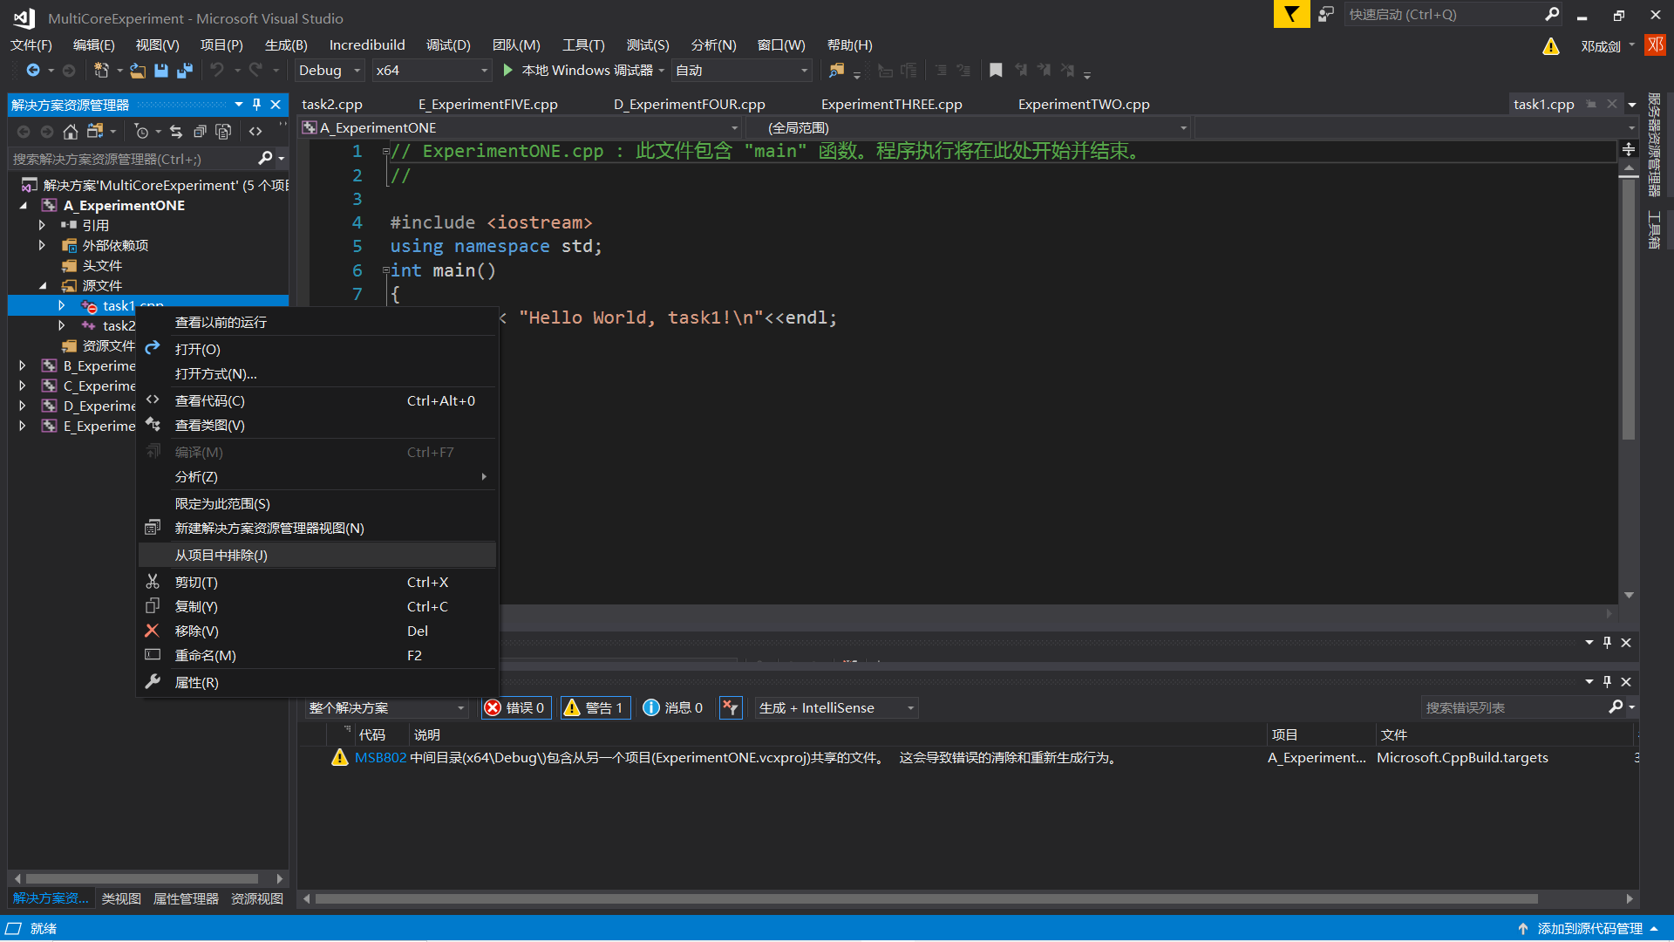This screenshot has width=1674, height=942.
Task: Expand the B_Experiment project node
Action: 23,365
